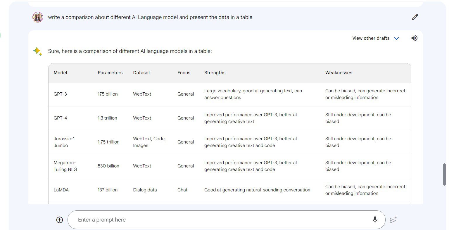This screenshot has height=230, width=461.
Task: Click the 137 billion parameters cell
Action: [x=108, y=190]
